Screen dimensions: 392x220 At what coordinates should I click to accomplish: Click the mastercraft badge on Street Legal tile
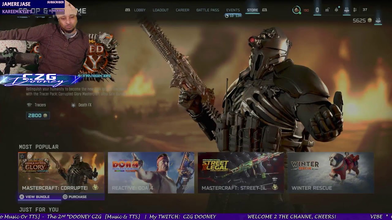pyautogui.click(x=275, y=187)
